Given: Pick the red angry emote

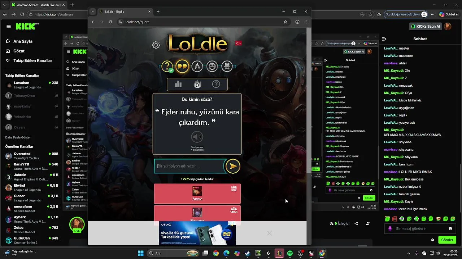Looking at the screenshot, I should pyautogui.click(x=395, y=218).
